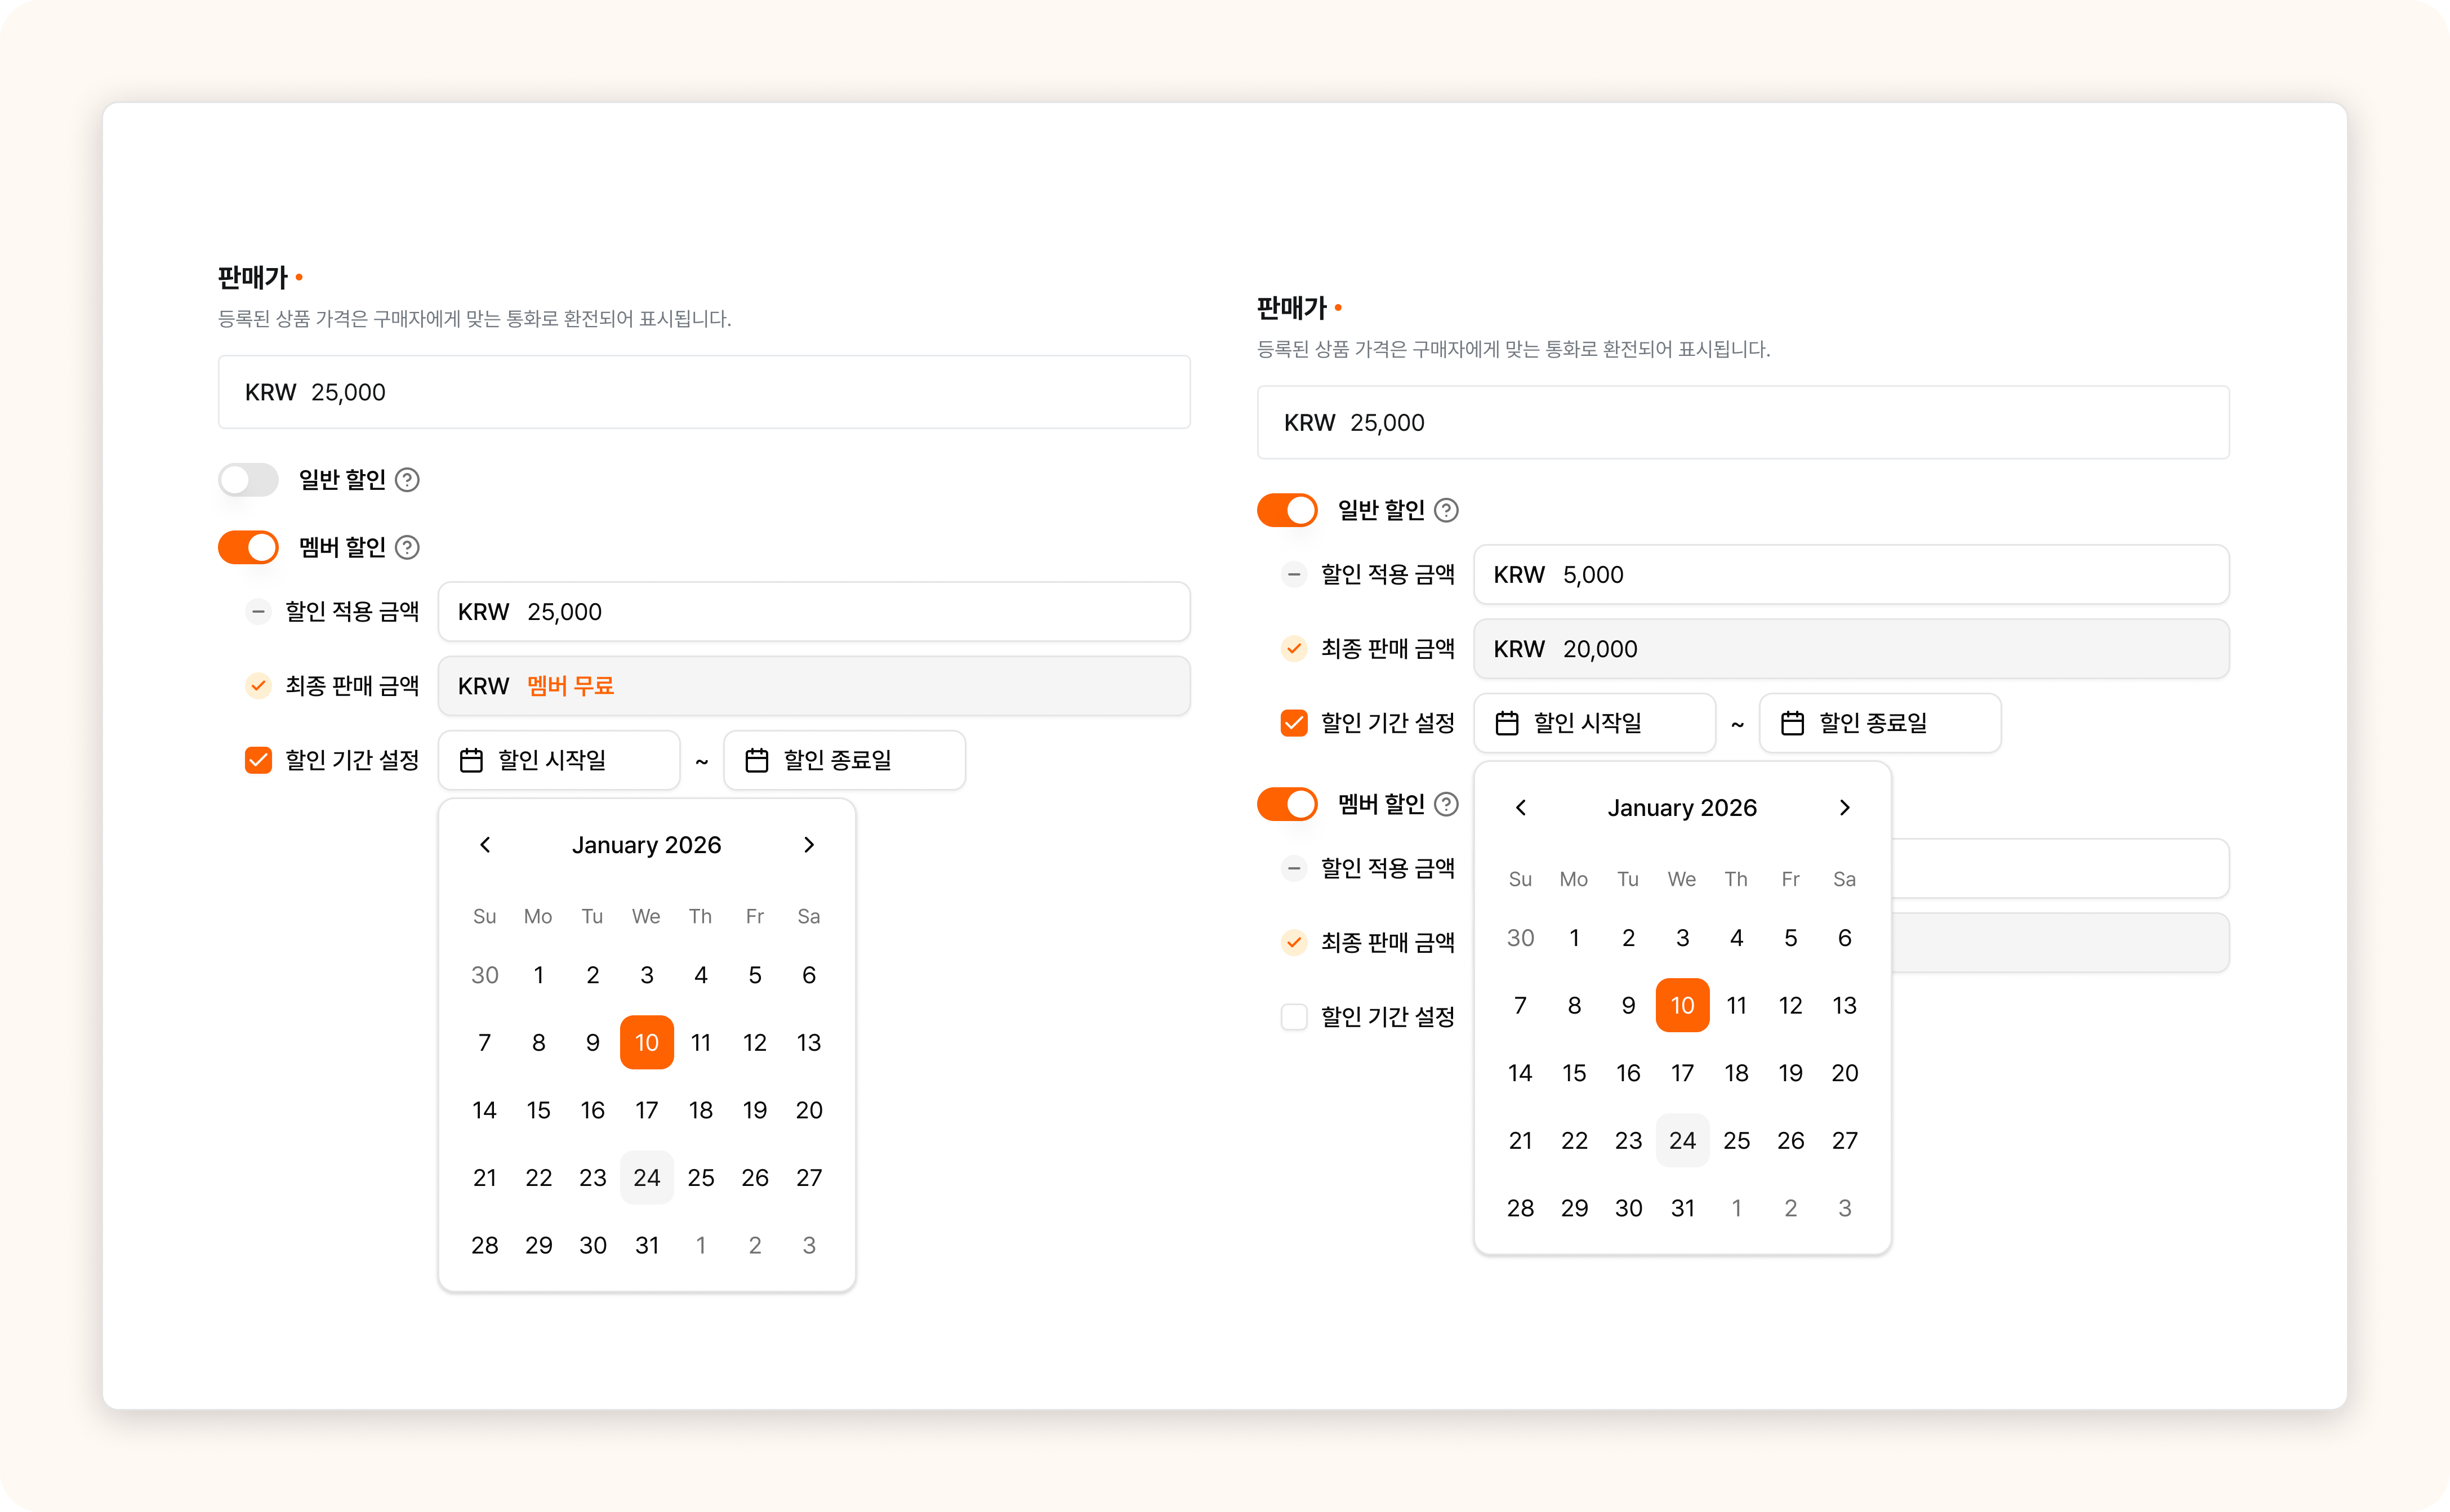
Task: Open left 할인 시작일 date picker
Action: tap(559, 760)
